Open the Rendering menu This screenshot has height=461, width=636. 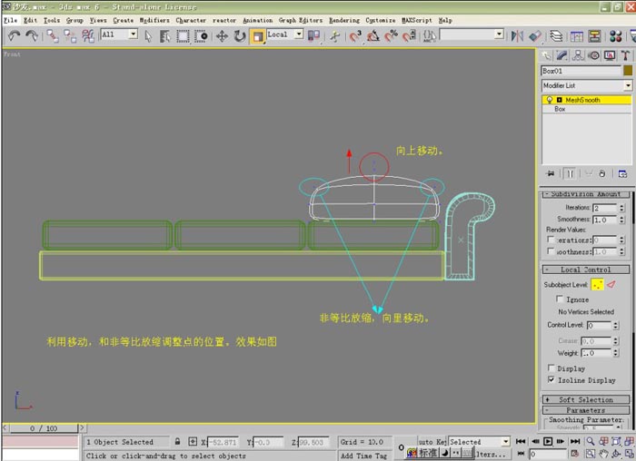(x=343, y=19)
